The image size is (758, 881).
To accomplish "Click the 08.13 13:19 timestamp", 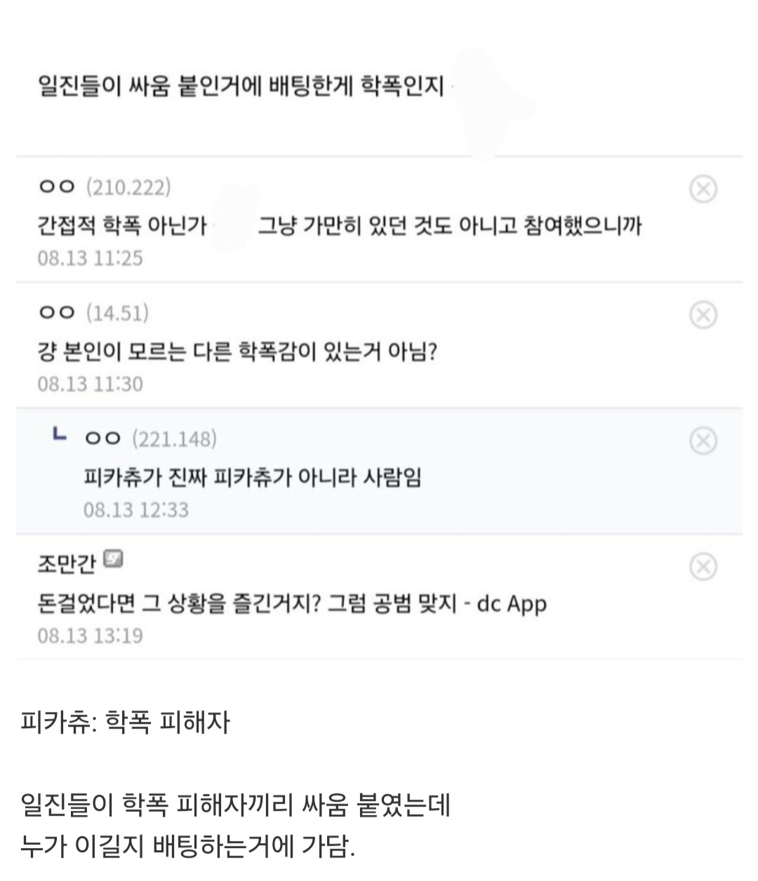I will (x=90, y=636).
